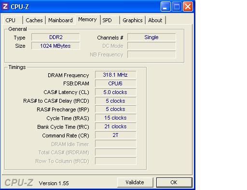Click the empty DRAM Idle Timer field
Image resolution: width=247 pixels, height=190 pixels.
115,144
